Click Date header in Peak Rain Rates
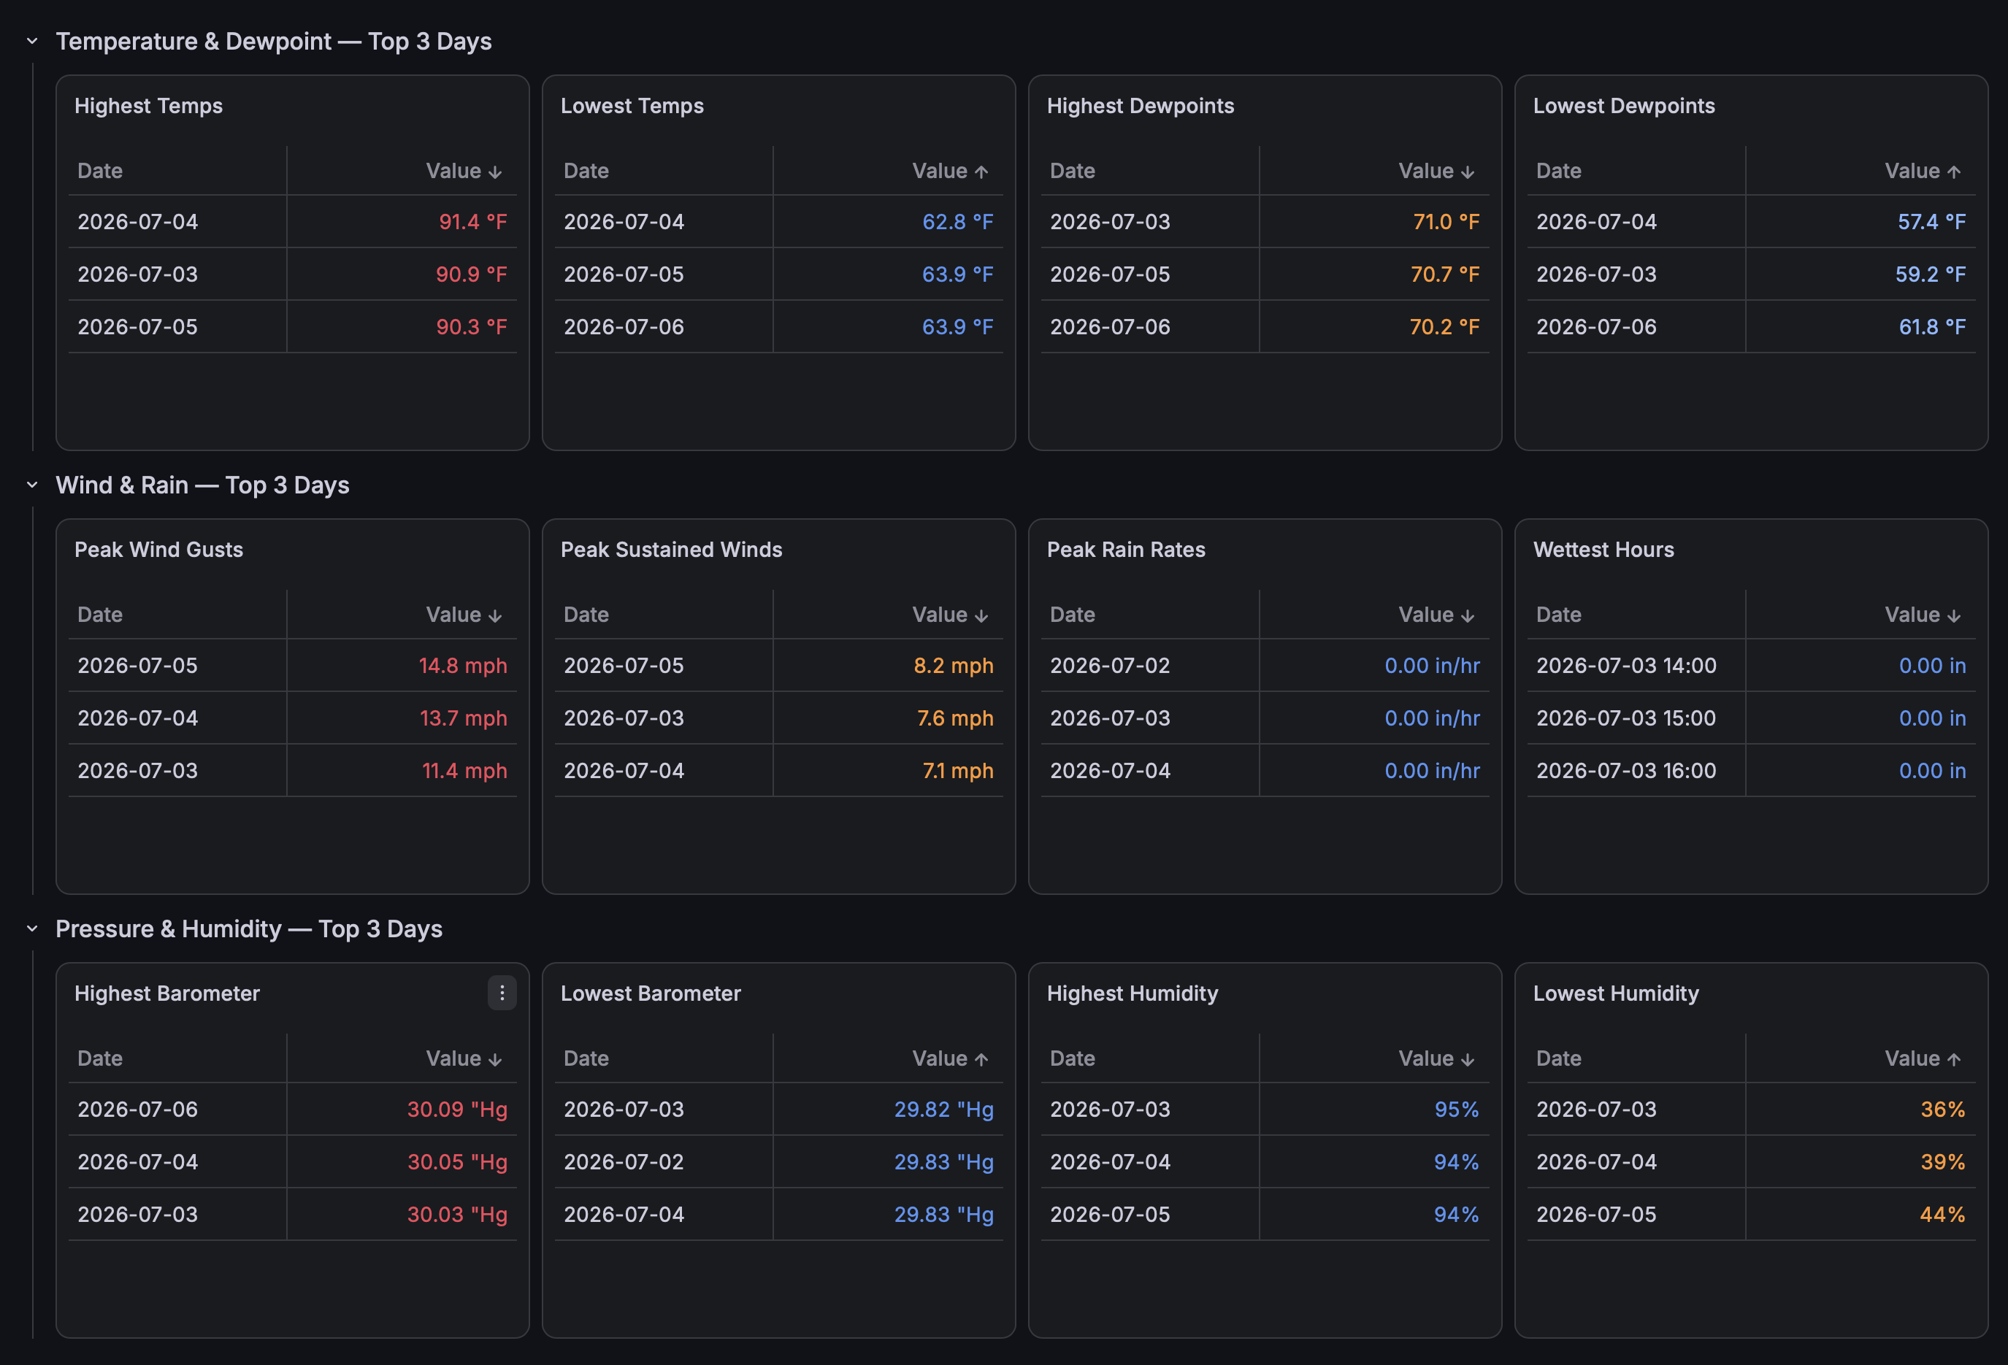The width and height of the screenshot is (2008, 1365). click(1073, 615)
